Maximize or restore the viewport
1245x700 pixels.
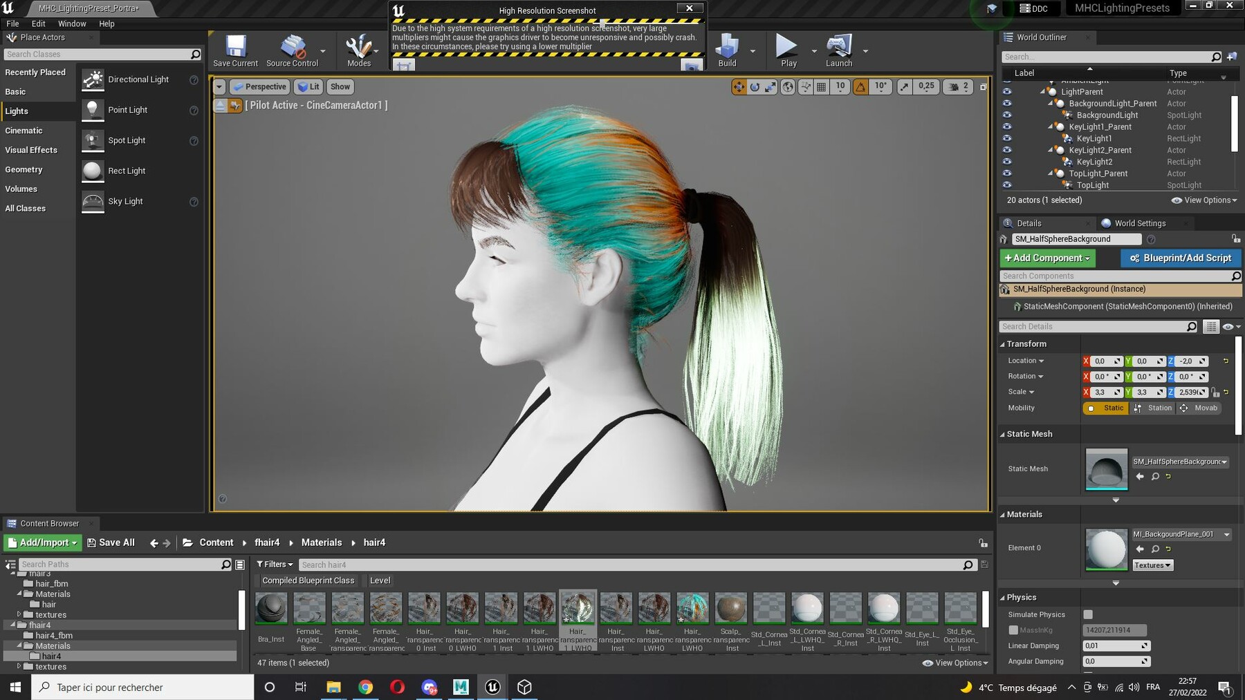click(983, 87)
